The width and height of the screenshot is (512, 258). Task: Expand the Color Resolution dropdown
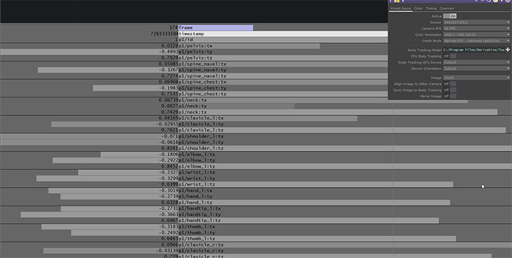click(477, 35)
